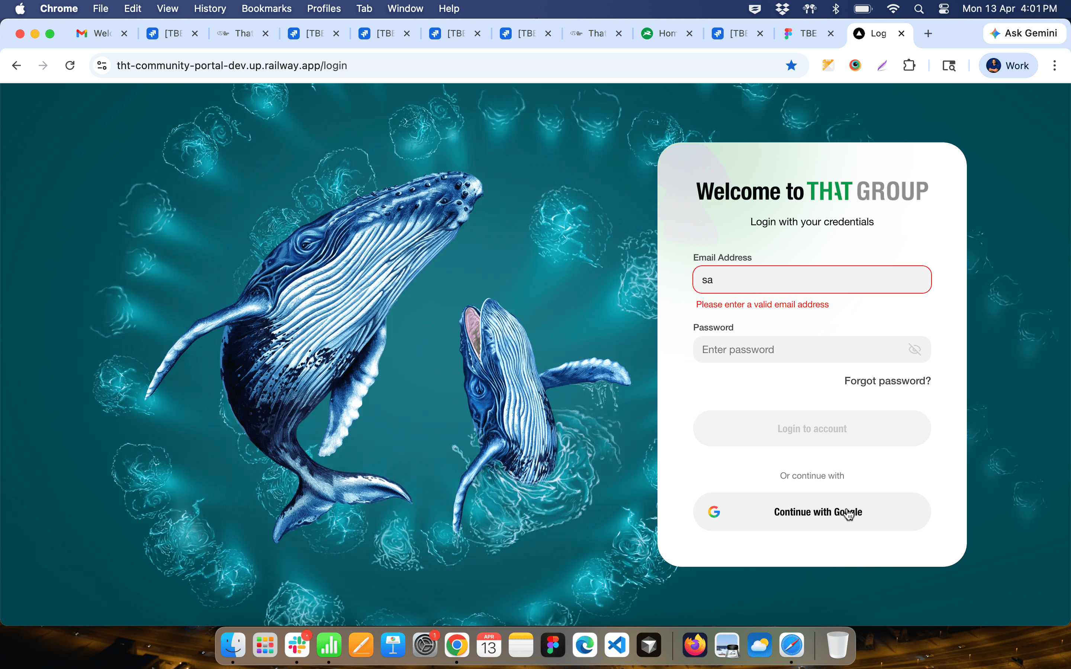Switch to the Gmail Welcome tab

(102, 33)
